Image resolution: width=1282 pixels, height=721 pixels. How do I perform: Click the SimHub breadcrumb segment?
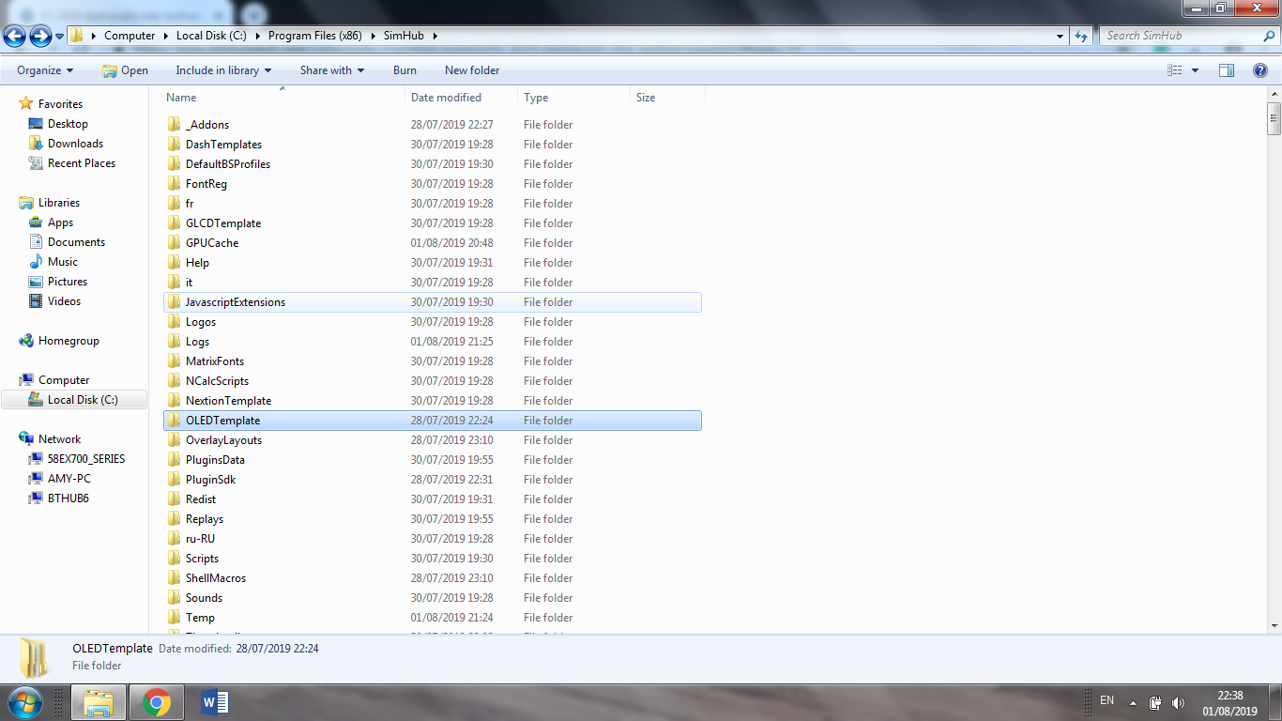(404, 36)
